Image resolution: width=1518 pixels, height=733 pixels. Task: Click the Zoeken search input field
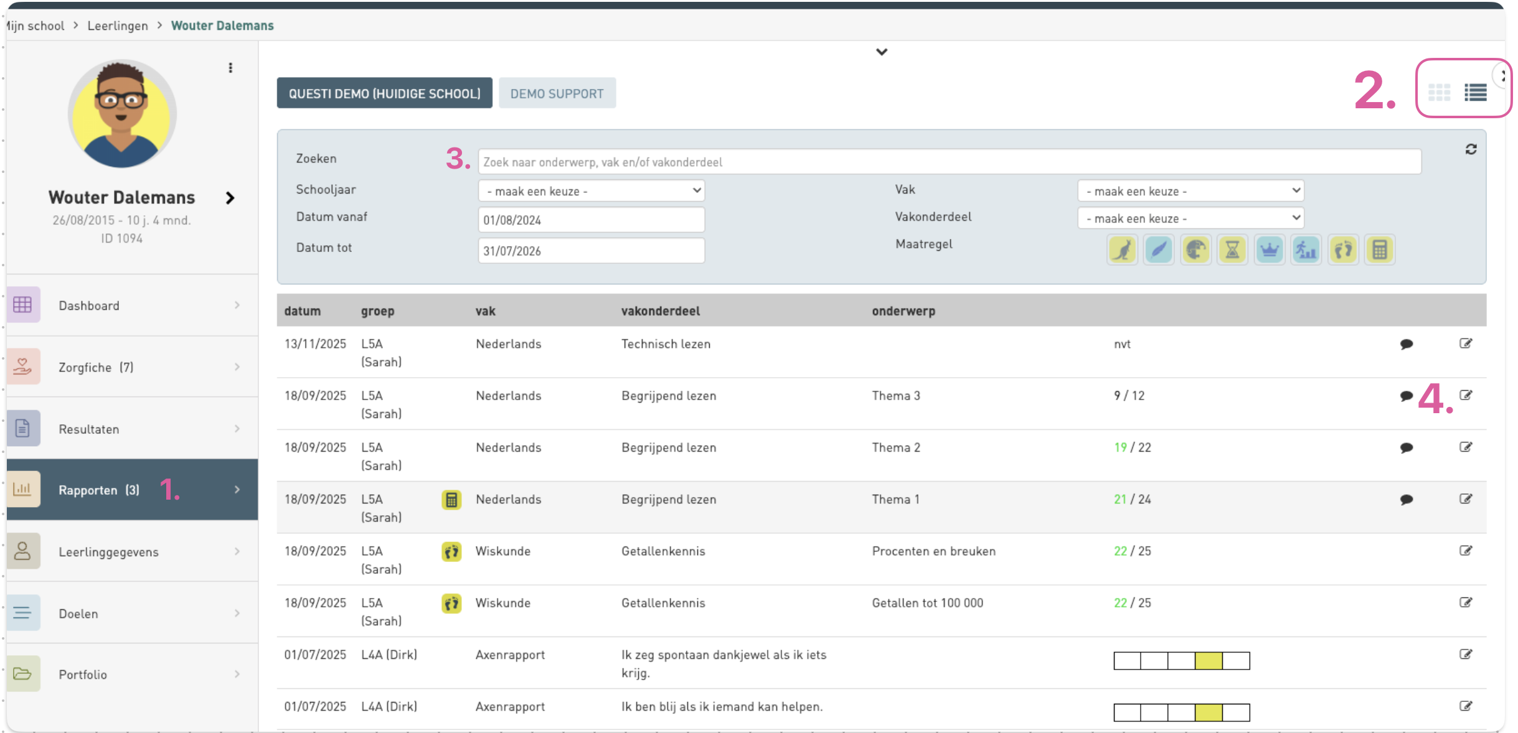coord(948,162)
